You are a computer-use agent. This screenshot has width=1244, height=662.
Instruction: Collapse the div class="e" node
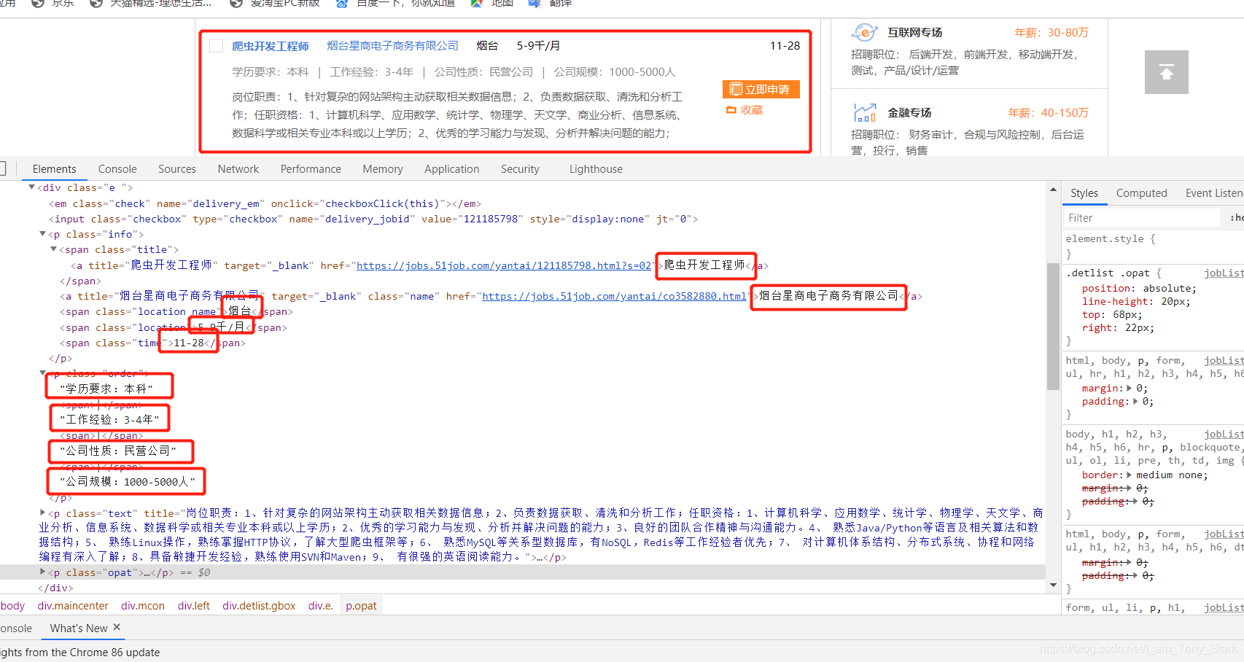pyautogui.click(x=31, y=187)
